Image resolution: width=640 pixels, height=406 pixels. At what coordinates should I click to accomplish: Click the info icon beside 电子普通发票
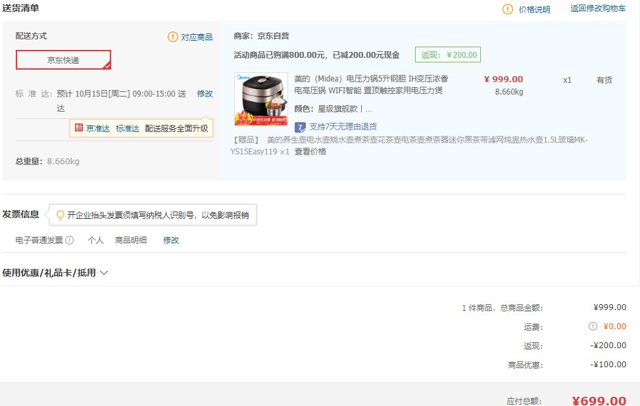[69, 240]
